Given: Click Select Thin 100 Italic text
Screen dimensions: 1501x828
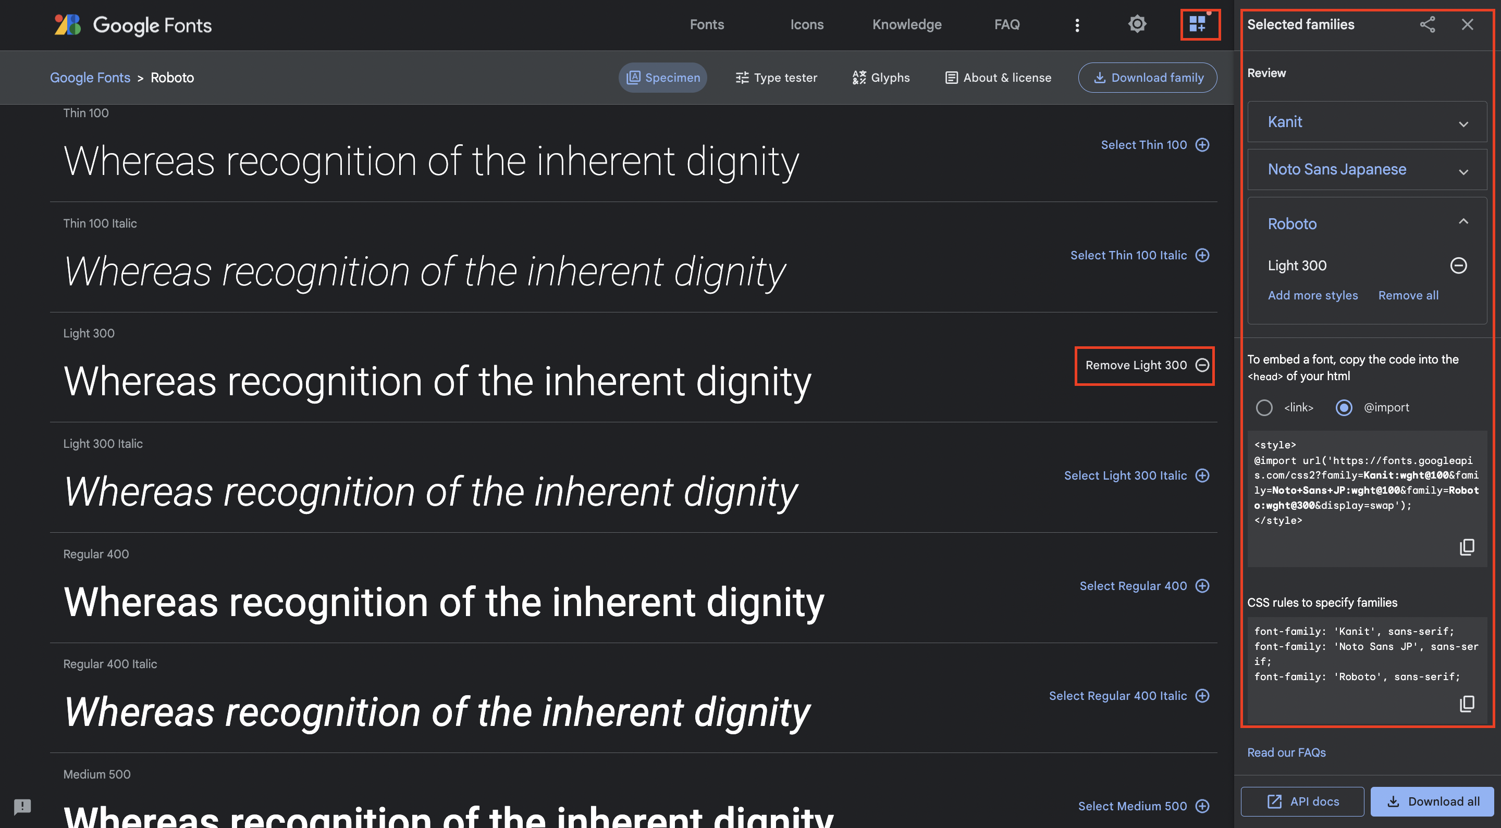Looking at the screenshot, I should coord(1128,255).
